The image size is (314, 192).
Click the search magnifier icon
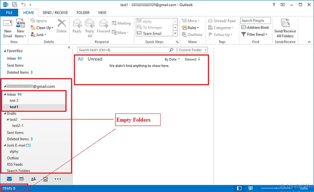point(171,50)
